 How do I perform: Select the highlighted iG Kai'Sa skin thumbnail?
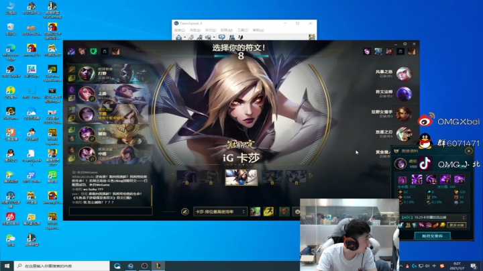[241, 177]
